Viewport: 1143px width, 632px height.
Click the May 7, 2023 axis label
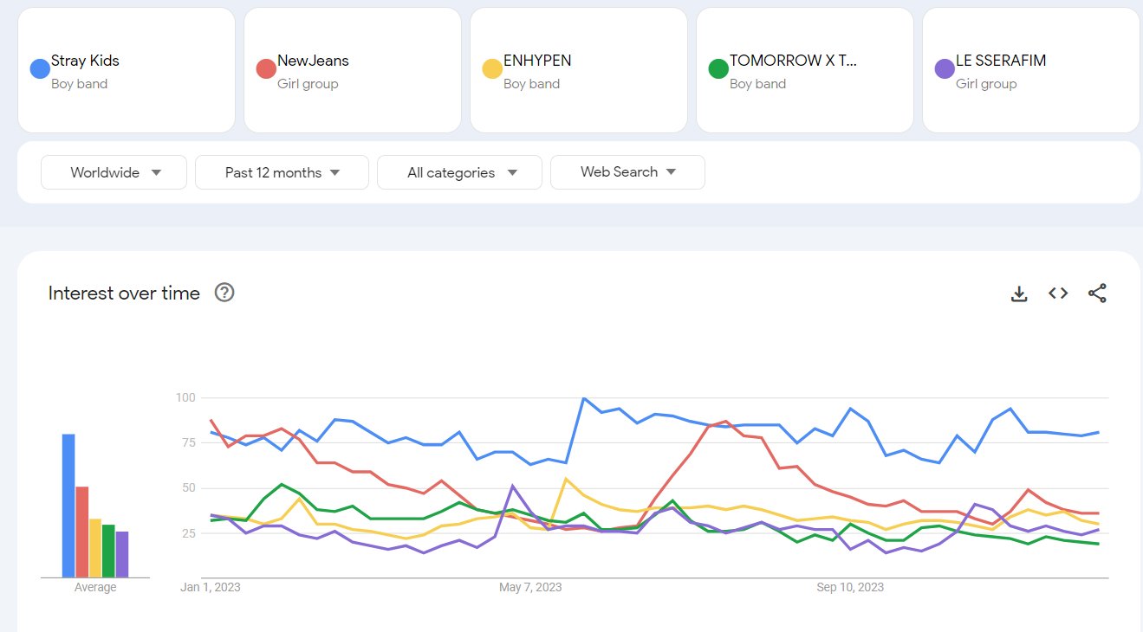click(530, 587)
